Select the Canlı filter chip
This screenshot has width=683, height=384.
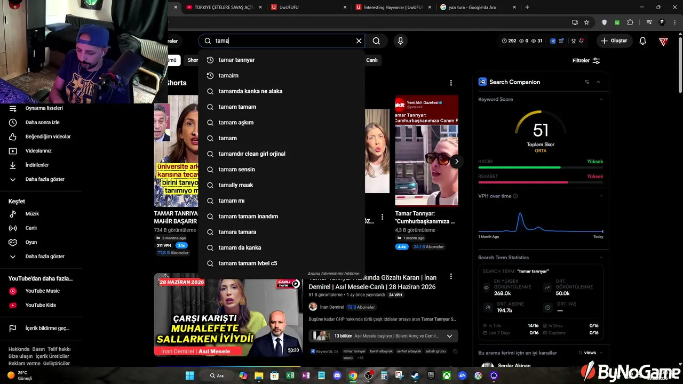click(372, 60)
